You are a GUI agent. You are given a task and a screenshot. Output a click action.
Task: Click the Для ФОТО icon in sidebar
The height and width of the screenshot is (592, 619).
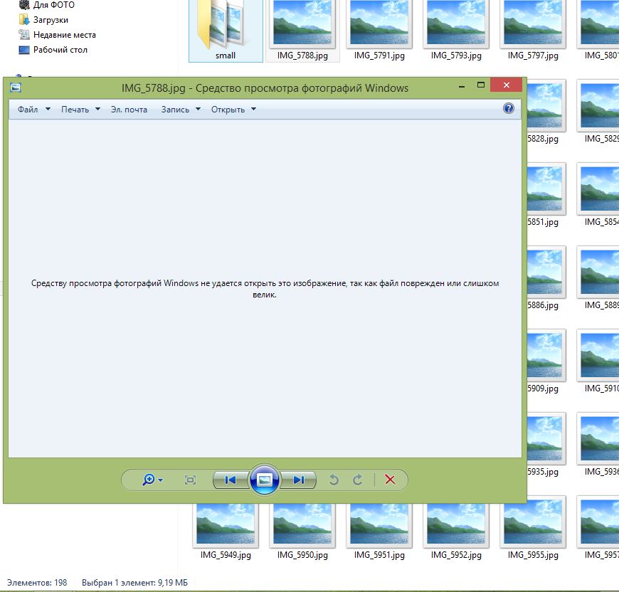[x=24, y=5]
